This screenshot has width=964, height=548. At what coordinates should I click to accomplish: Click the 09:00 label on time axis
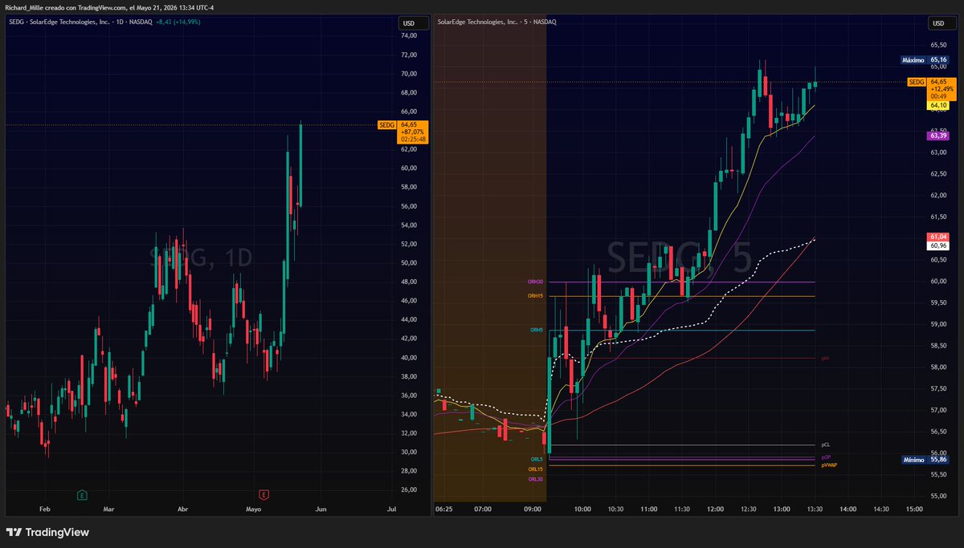[x=533, y=509]
